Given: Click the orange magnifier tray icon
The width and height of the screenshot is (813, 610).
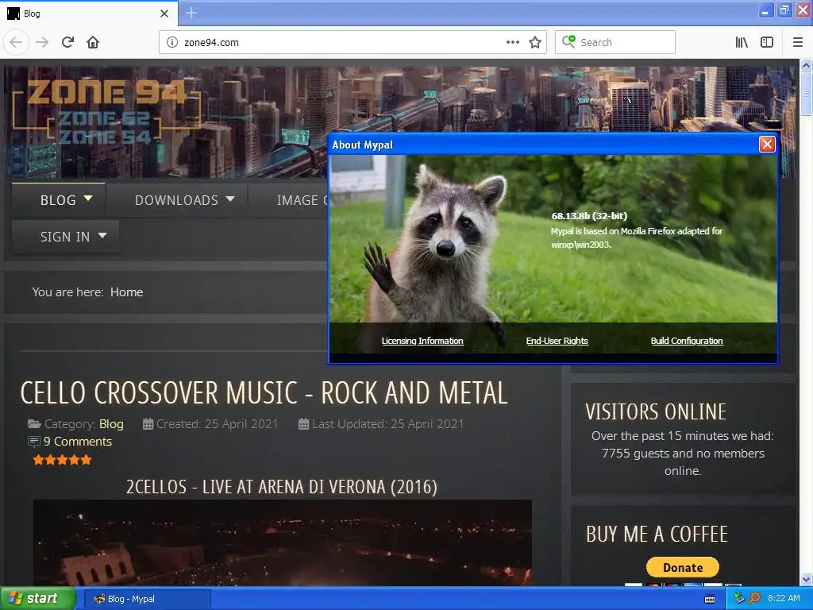Looking at the screenshot, I should click(754, 599).
